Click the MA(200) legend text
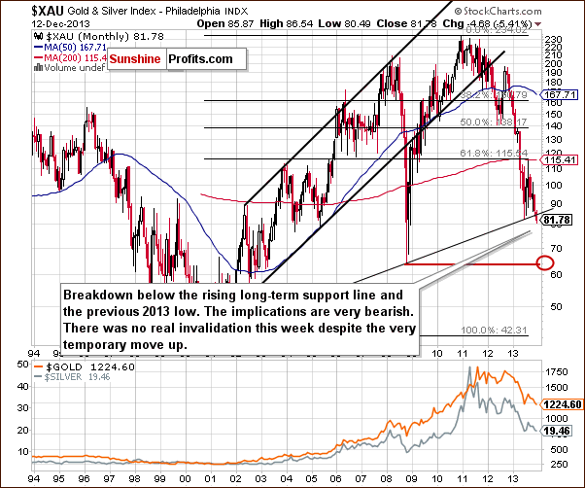 tap(76, 57)
